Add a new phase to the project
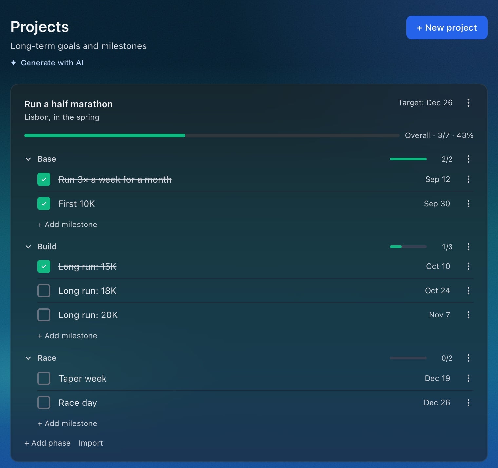This screenshot has width=498, height=468. (48, 443)
